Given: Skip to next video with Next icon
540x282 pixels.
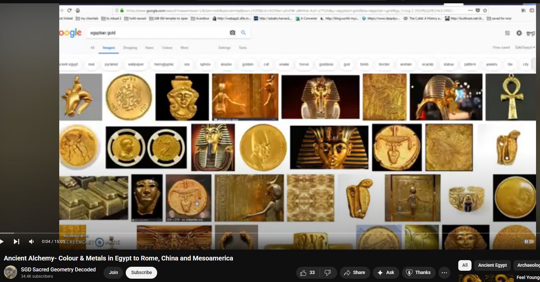Looking at the screenshot, I should tap(16, 242).
